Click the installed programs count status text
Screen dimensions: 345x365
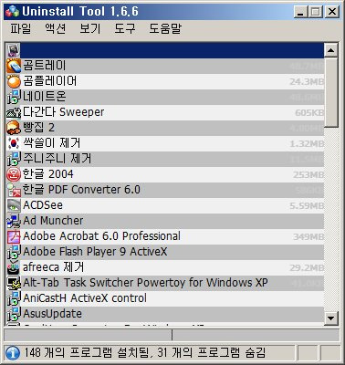coord(145,353)
